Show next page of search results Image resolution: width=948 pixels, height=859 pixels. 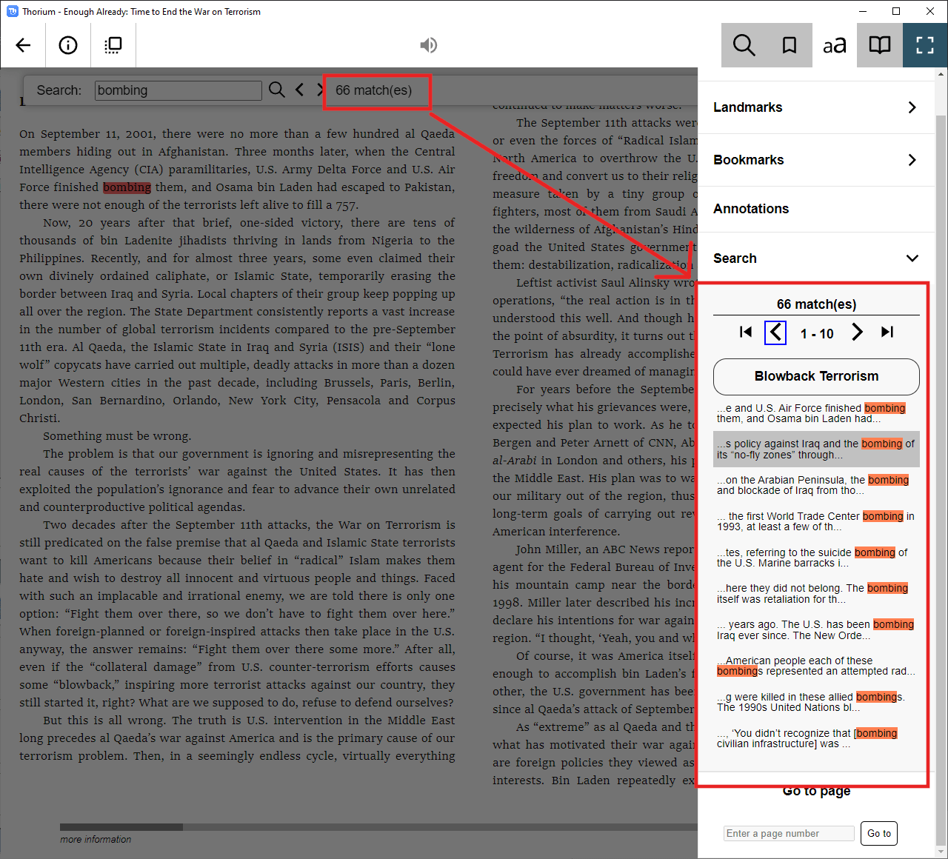[857, 332]
